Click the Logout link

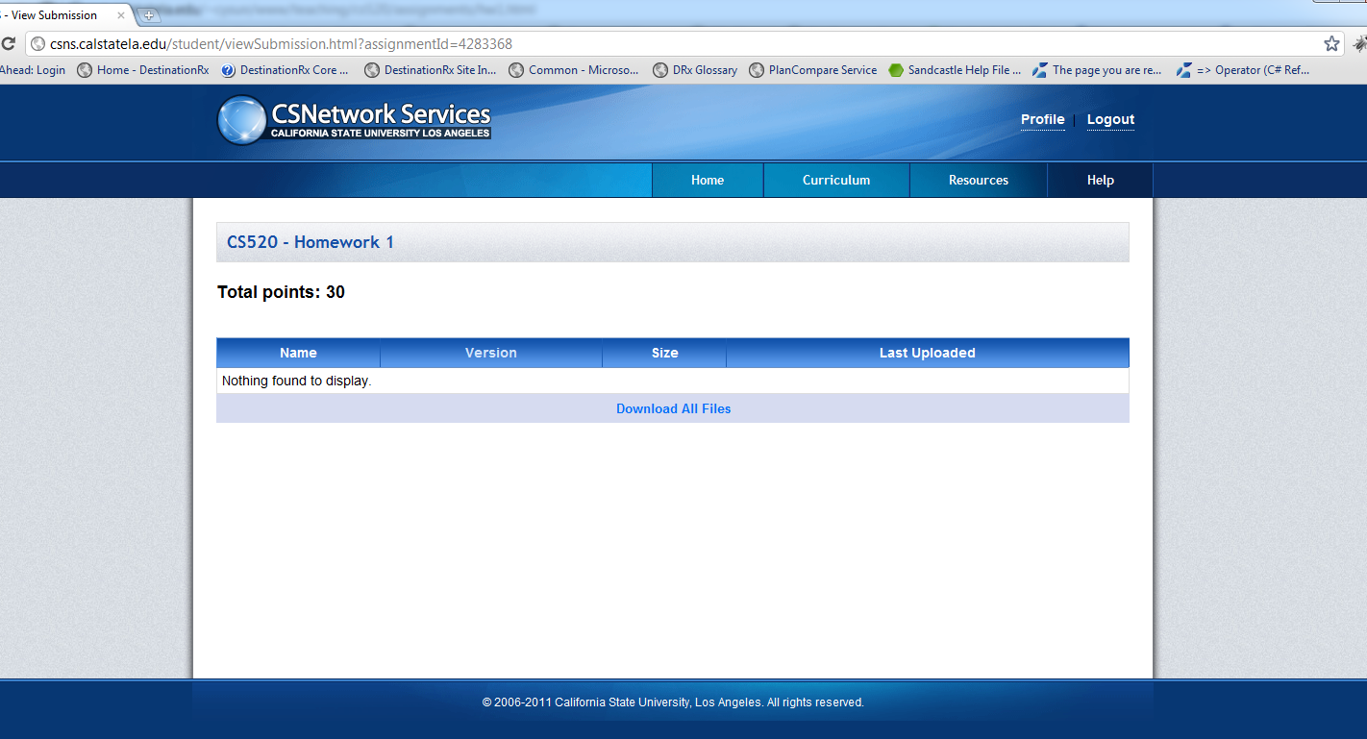1110,120
